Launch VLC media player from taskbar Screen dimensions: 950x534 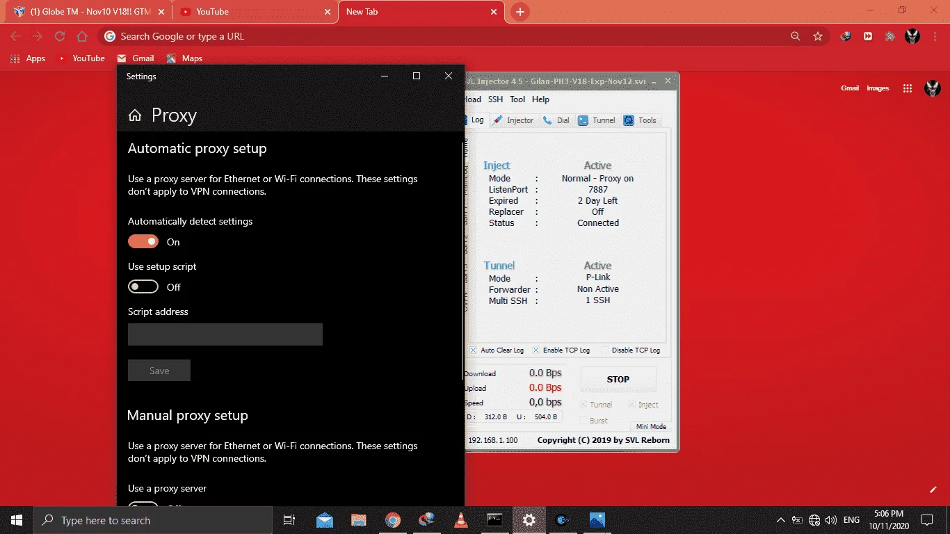[460, 520]
